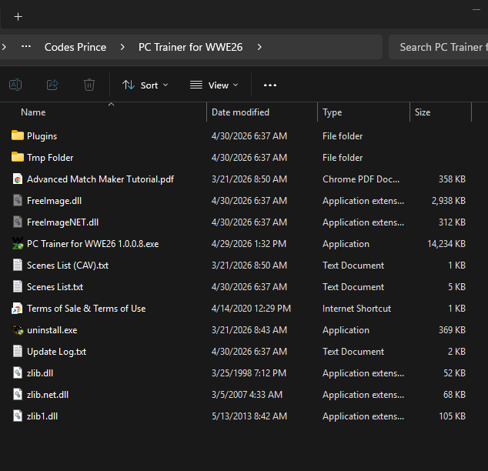Select the uninstall.exe file name

coord(52,330)
